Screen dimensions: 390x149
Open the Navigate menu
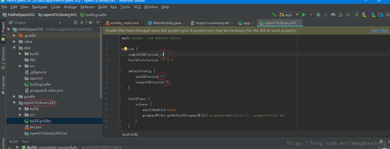tap(40, 7)
